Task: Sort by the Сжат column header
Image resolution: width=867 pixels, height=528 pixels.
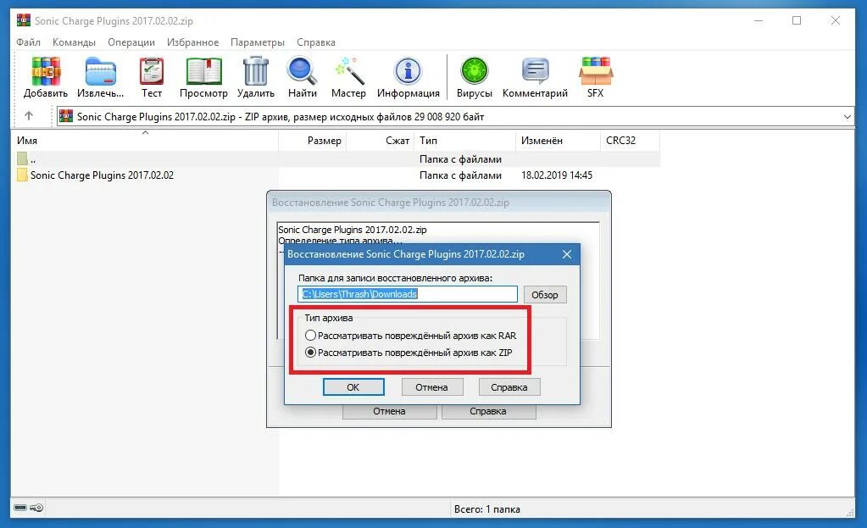Action: pos(380,141)
